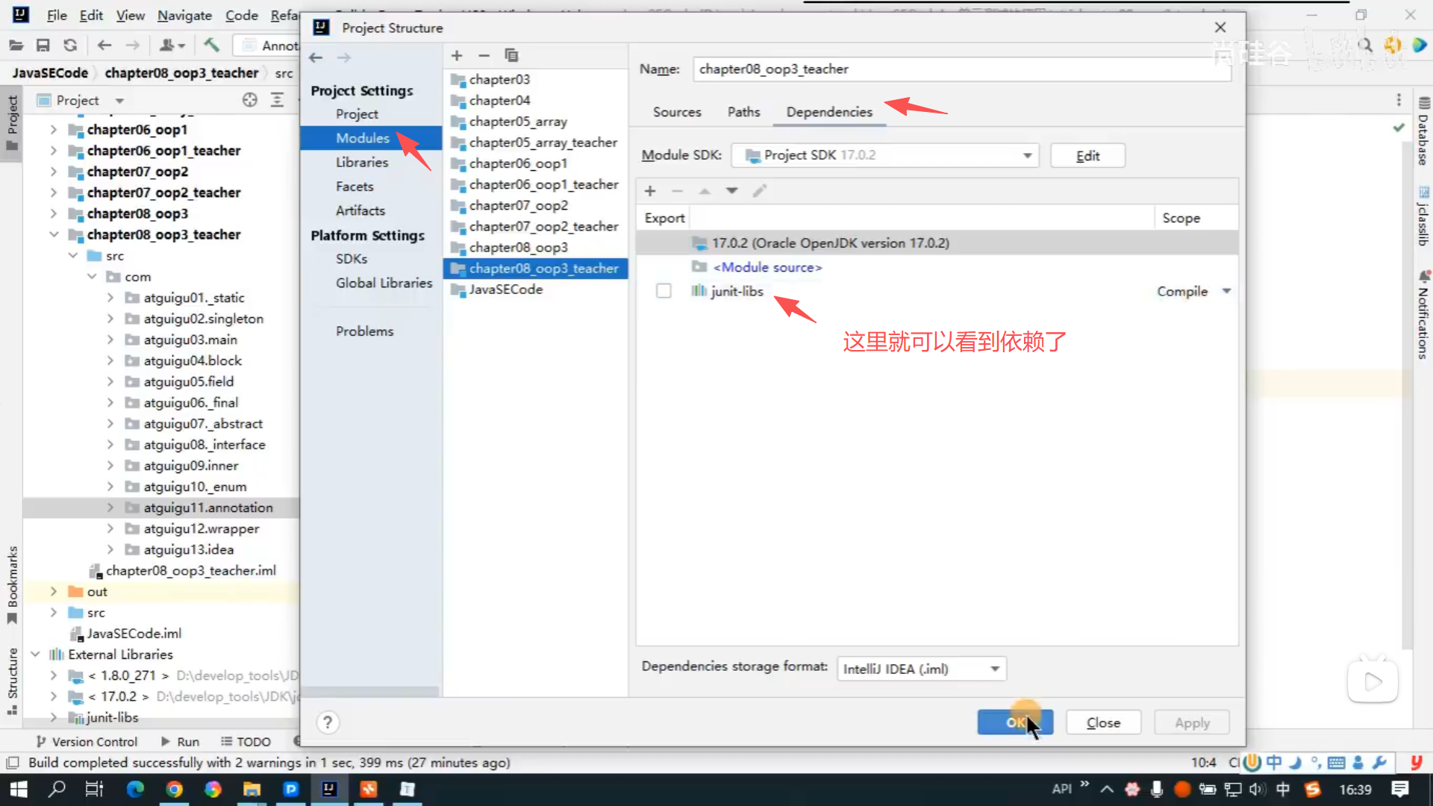1433x806 pixels.
Task: Open the Compile scope dropdown for junit-libs
Action: tap(1226, 291)
